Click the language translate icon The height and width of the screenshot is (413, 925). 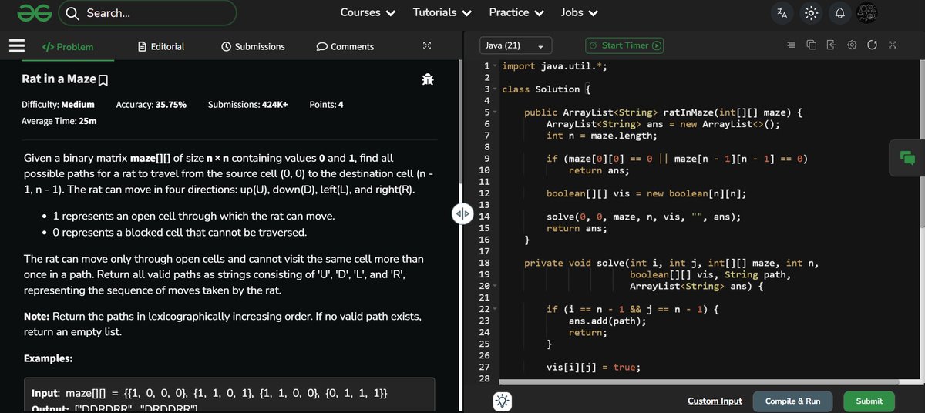(782, 13)
